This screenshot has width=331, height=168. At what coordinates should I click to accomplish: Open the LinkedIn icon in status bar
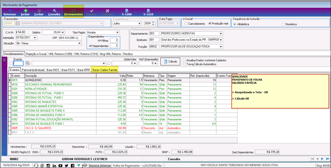point(54,165)
